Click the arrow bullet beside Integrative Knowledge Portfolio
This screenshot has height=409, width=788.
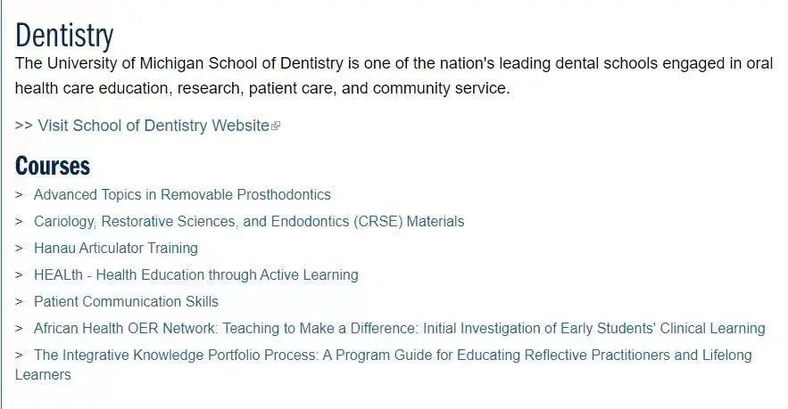click(x=19, y=356)
